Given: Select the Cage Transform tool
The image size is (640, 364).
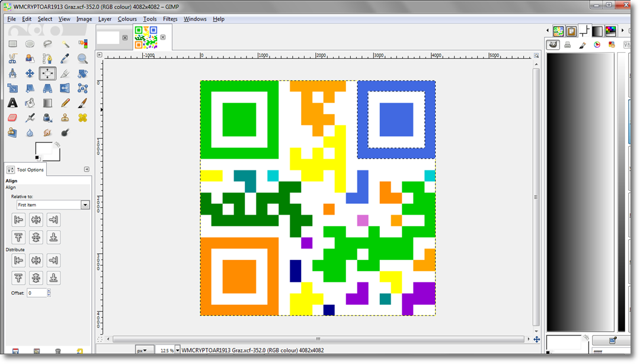Looking at the screenshot, I should click(82, 88).
